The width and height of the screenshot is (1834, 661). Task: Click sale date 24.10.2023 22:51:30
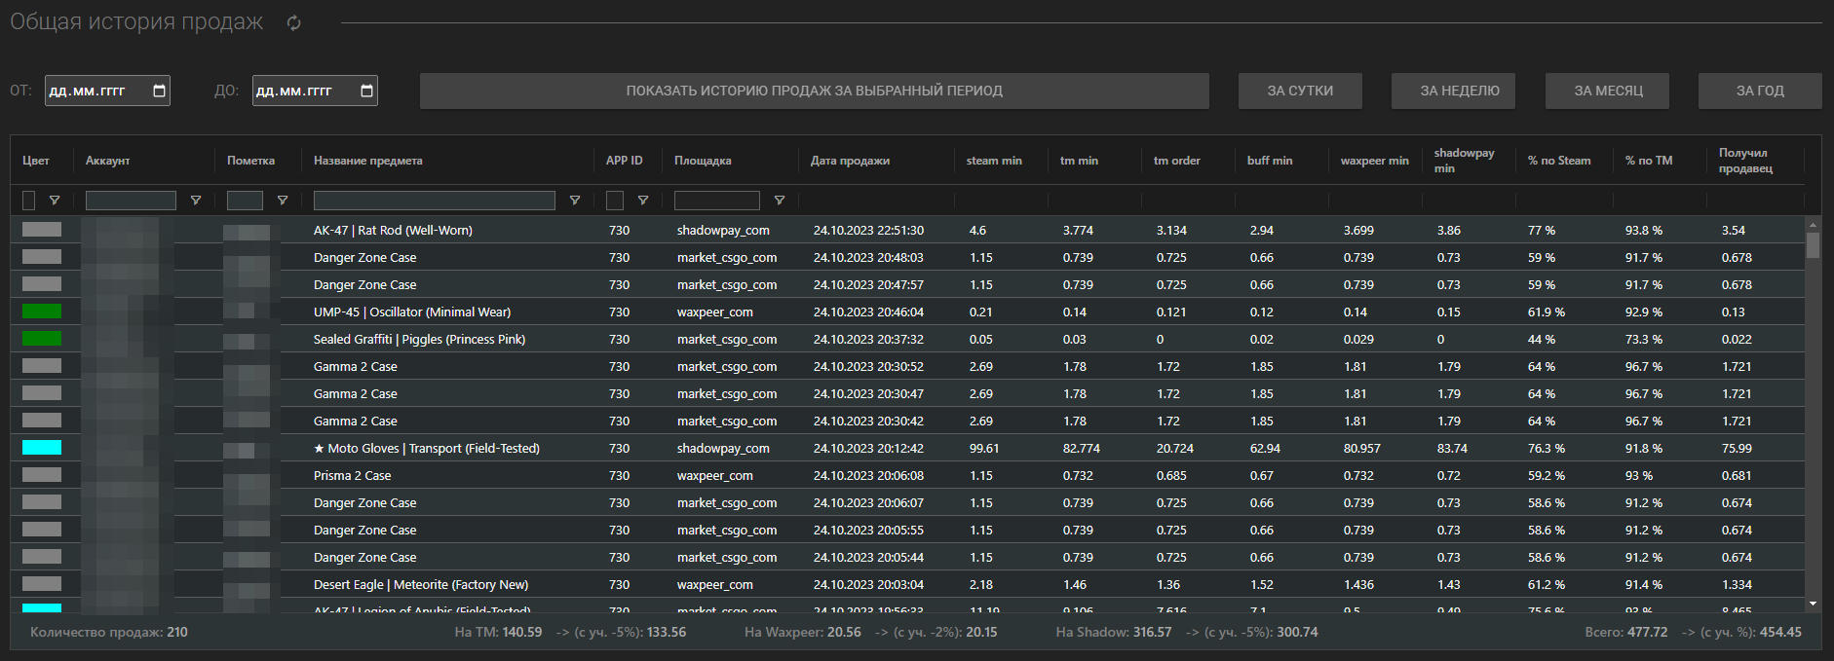click(x=868, y=231)
